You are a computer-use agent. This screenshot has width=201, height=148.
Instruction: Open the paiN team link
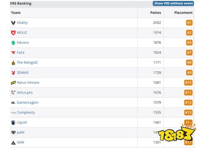[x=21, y=132]
